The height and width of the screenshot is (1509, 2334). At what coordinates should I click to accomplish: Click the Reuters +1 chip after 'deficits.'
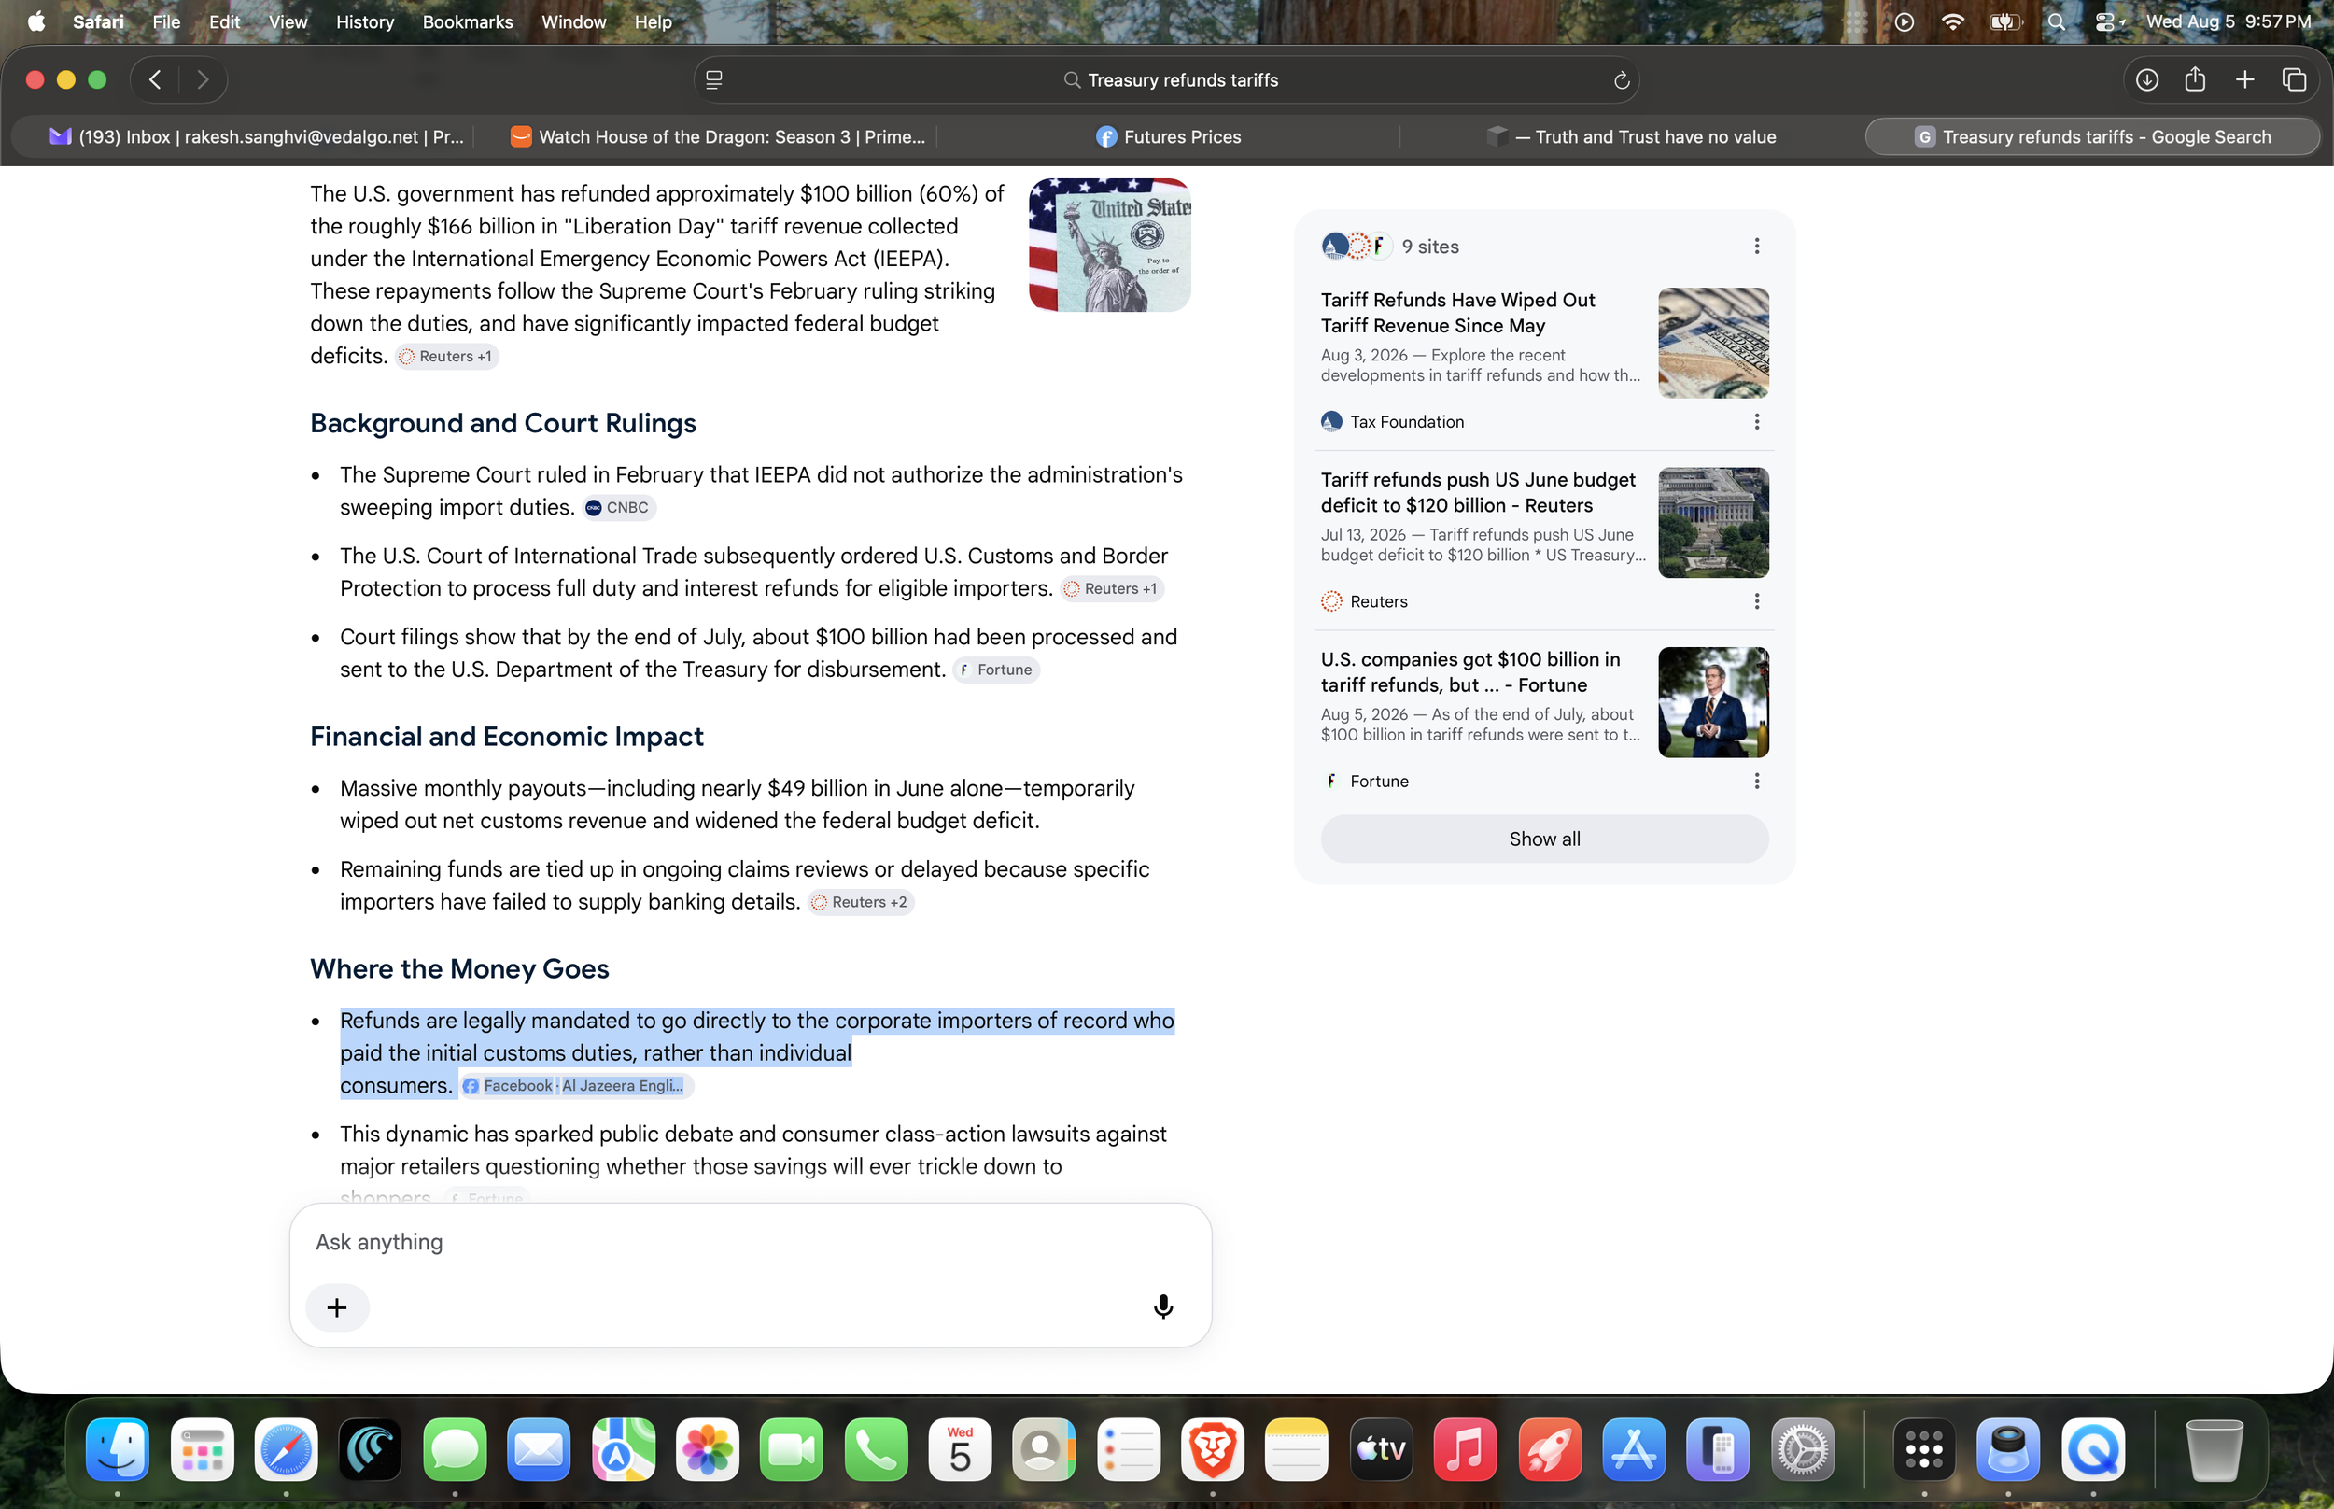[446, 356]
